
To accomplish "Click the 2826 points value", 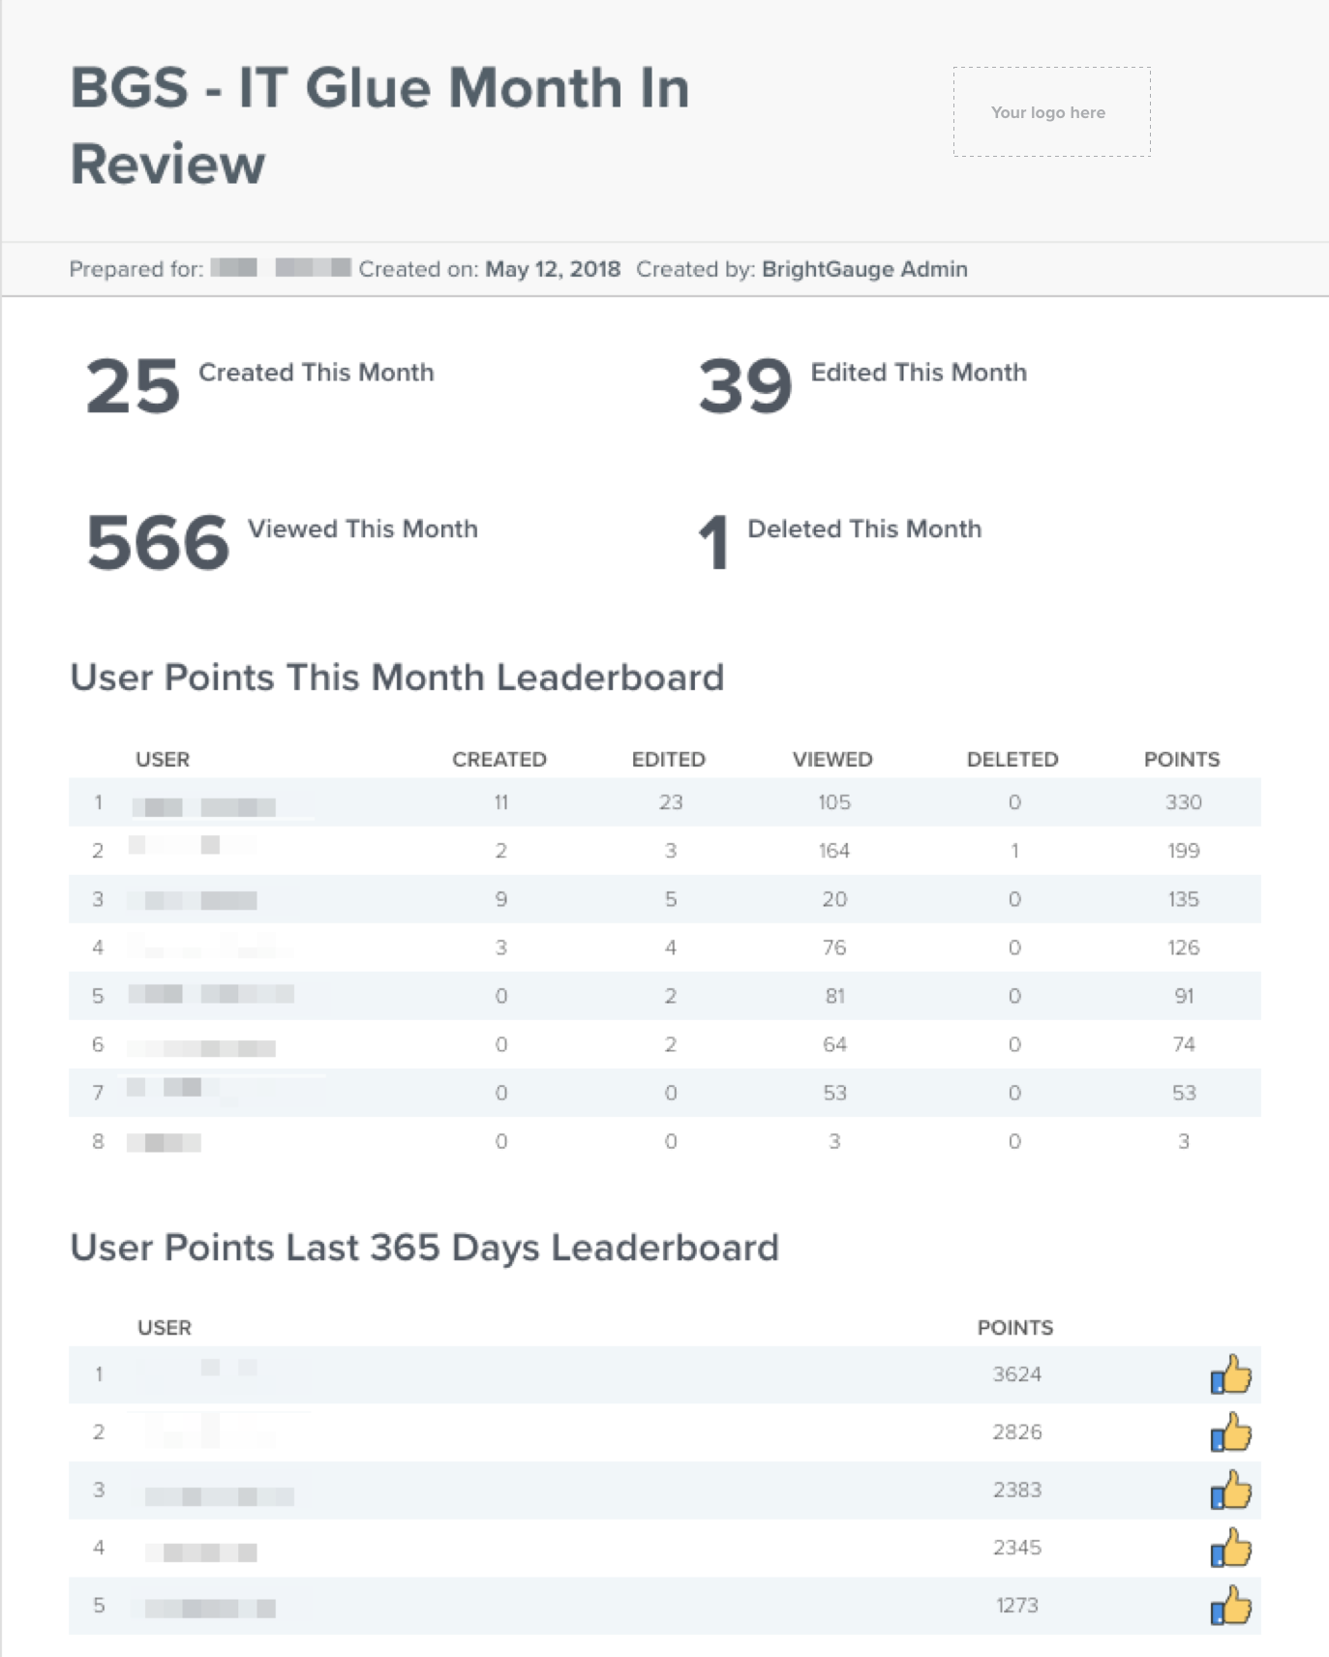I will [1017, 1432].
